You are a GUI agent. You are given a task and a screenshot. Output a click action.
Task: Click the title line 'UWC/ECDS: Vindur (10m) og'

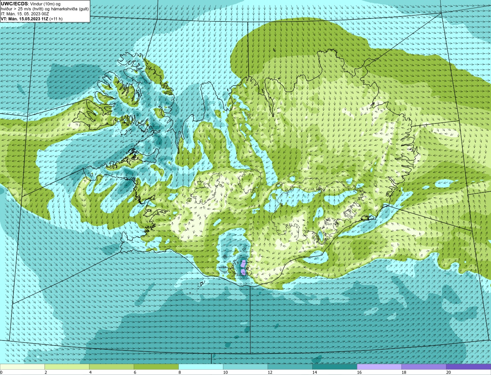click(x=31, y=3)
